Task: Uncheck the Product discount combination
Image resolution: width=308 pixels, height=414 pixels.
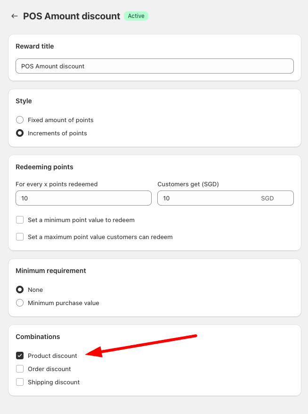Action: coord(20,356)
